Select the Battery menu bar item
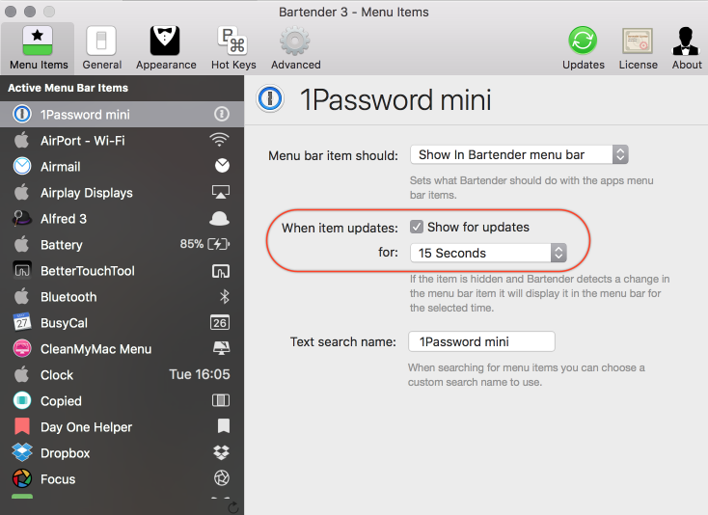 pyautogui.click(x=122, y=245)
